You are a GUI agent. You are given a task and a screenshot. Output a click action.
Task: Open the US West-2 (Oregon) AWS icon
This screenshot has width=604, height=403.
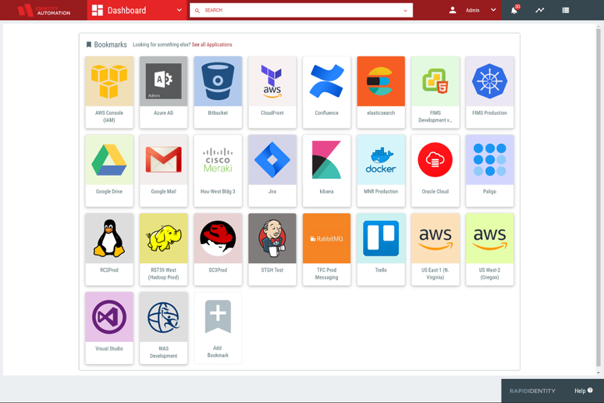(490, 238)
